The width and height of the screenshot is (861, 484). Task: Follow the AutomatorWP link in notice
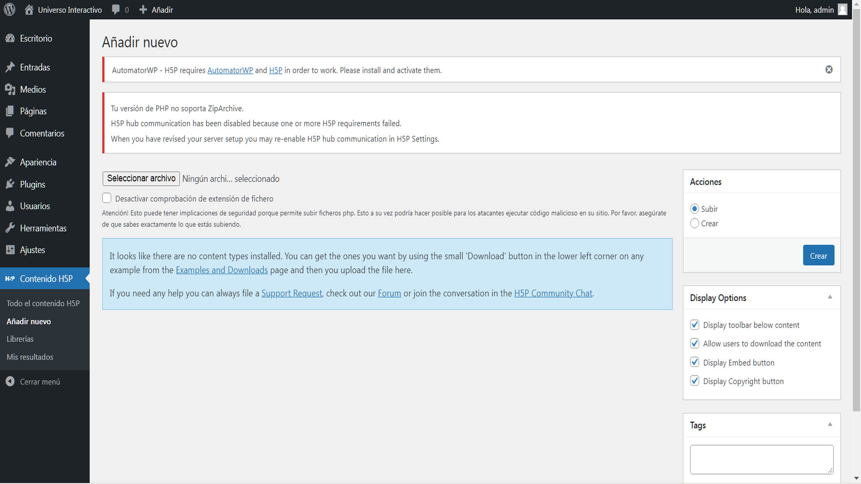(230, 70)
